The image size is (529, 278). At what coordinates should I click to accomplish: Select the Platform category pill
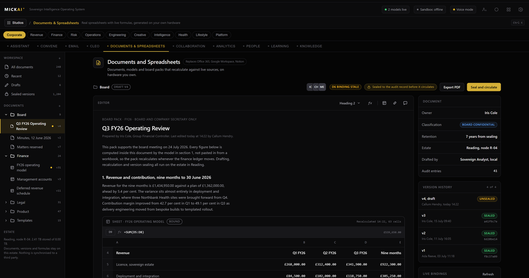(222, 35)
